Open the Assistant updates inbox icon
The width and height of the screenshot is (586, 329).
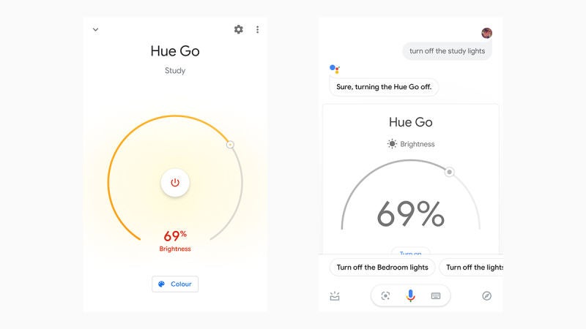(x=335, y=295)
